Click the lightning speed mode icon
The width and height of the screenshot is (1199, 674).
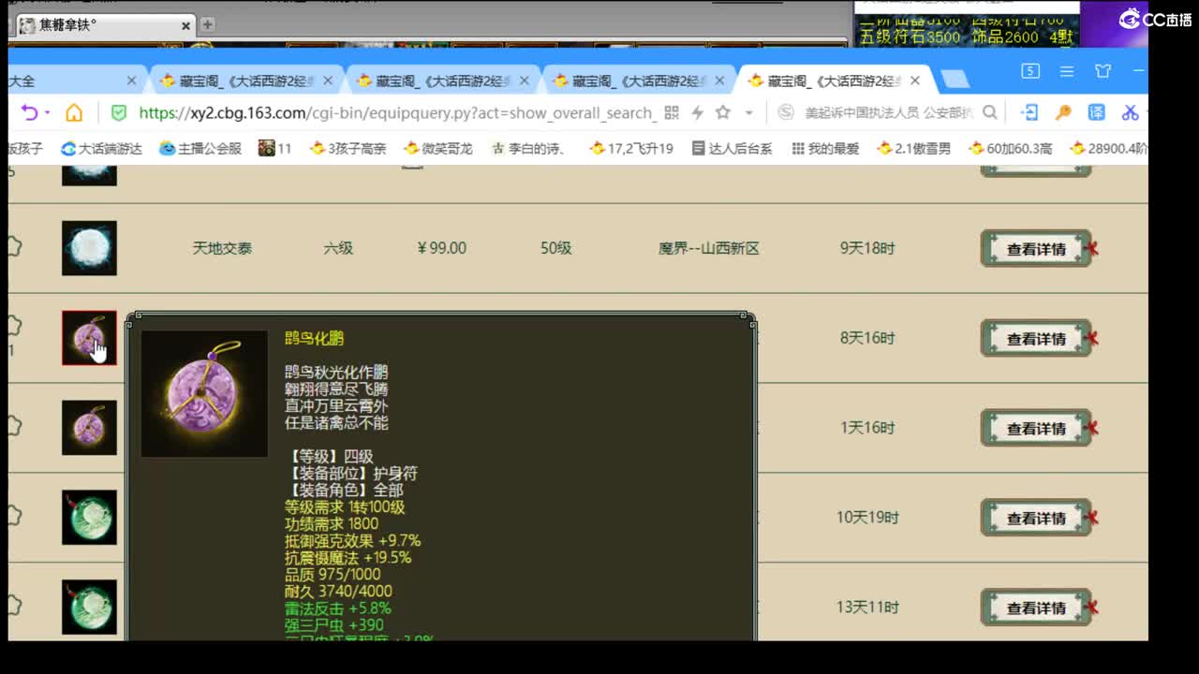click(697, 112)
